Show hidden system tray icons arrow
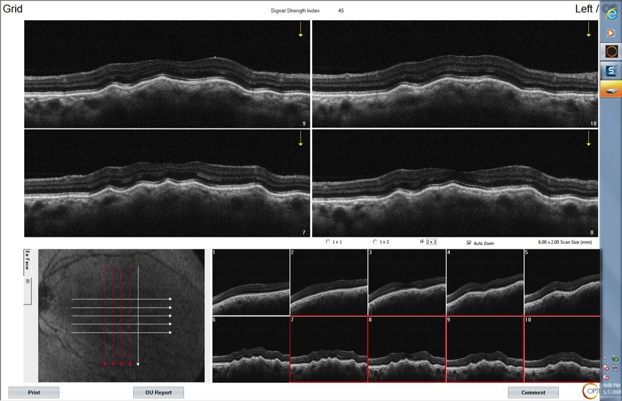622x401 pixels. click(605, 358)
